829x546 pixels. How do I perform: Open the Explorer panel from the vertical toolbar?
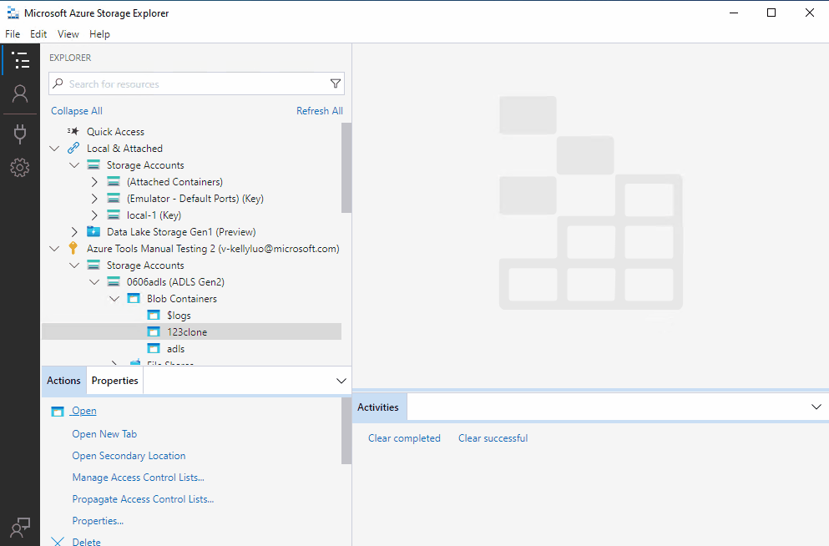20,60
